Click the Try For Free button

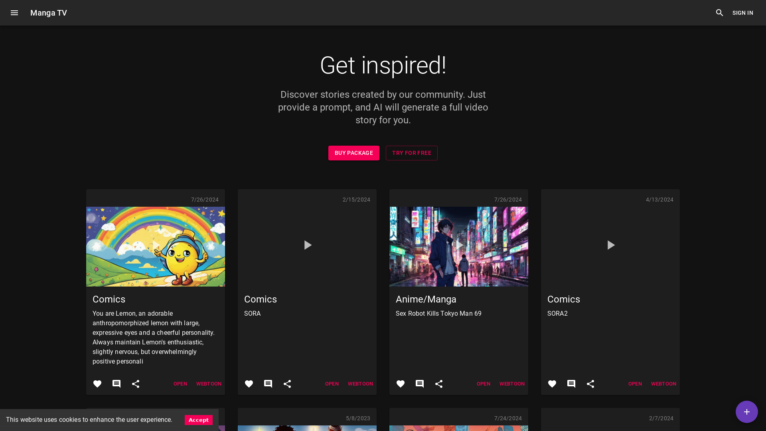point(412,153)
